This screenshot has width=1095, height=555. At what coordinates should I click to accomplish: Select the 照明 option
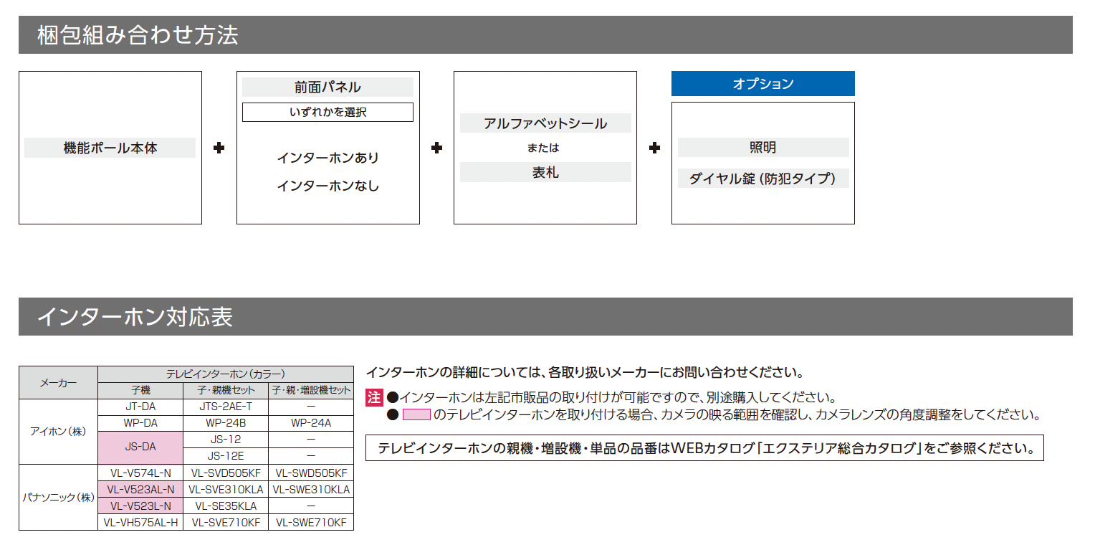[x=763, y=148]
